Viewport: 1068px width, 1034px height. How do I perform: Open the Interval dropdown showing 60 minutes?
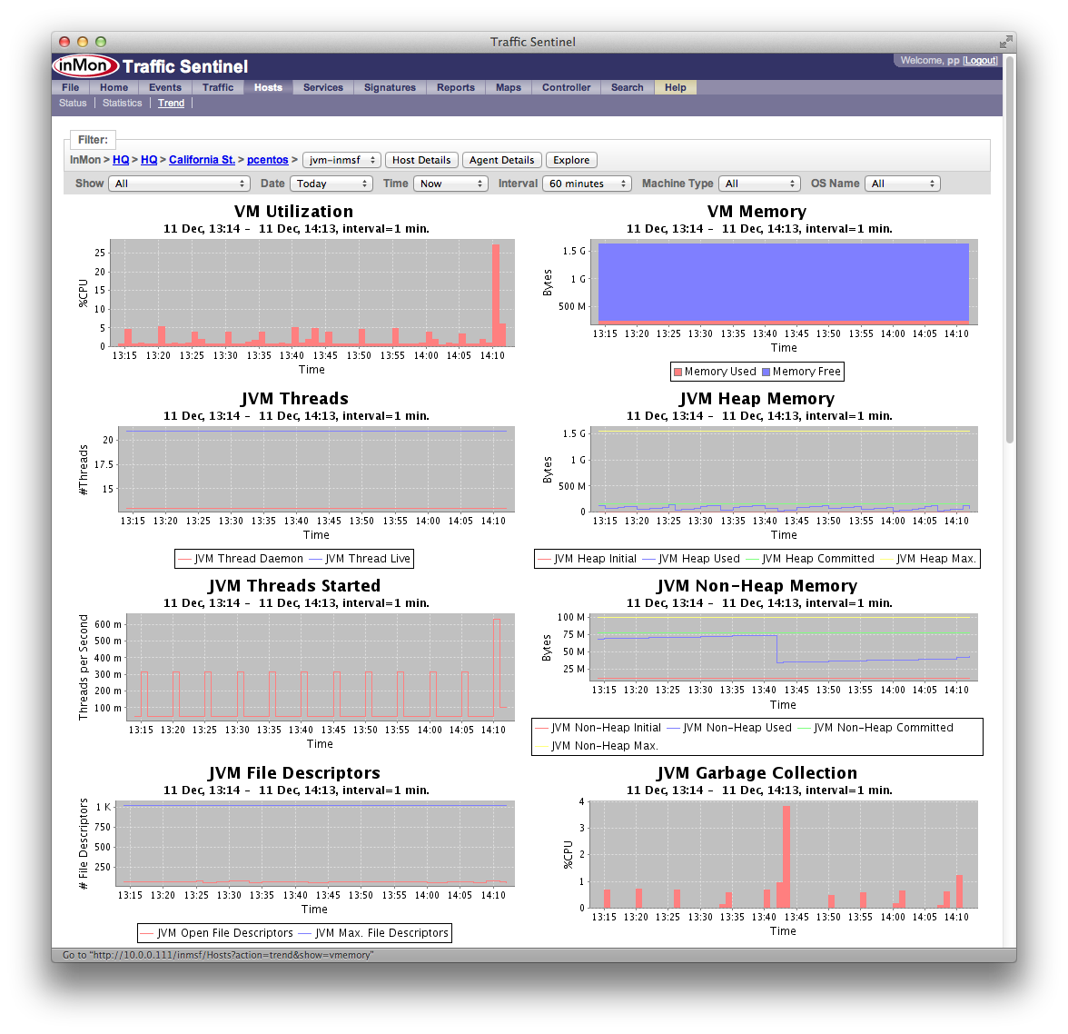pos(587,184)
